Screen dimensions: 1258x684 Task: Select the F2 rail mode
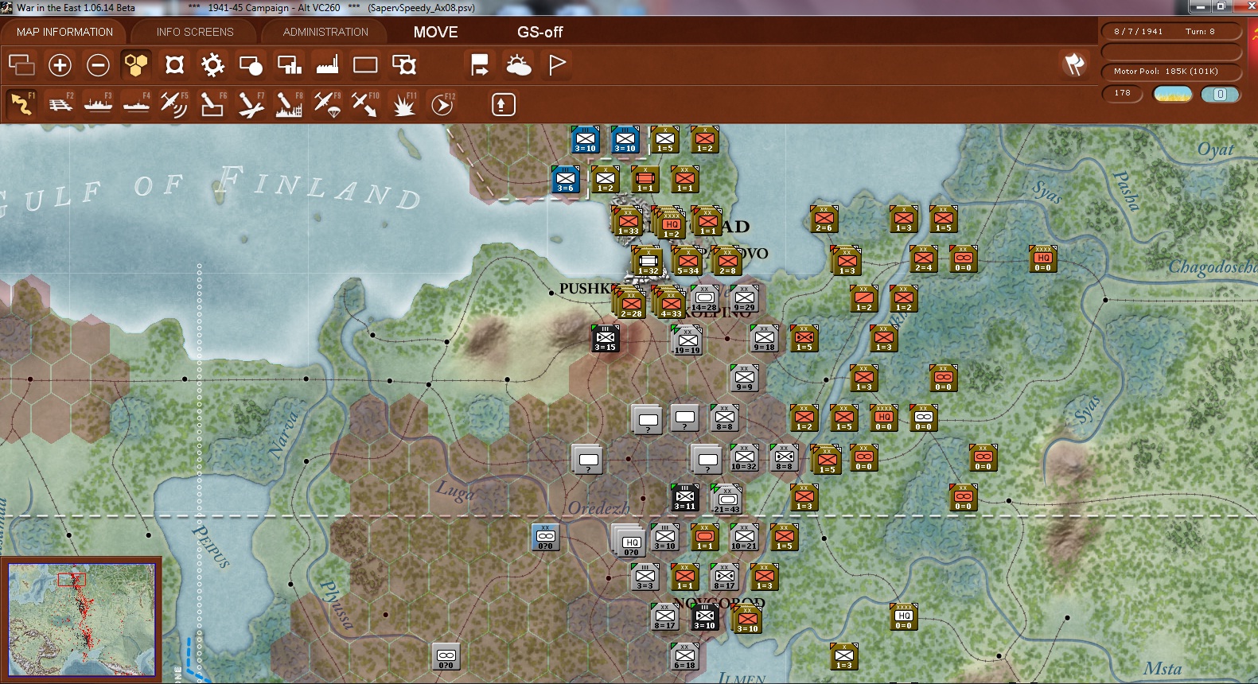pyautogui.click(x=60, y=104)
